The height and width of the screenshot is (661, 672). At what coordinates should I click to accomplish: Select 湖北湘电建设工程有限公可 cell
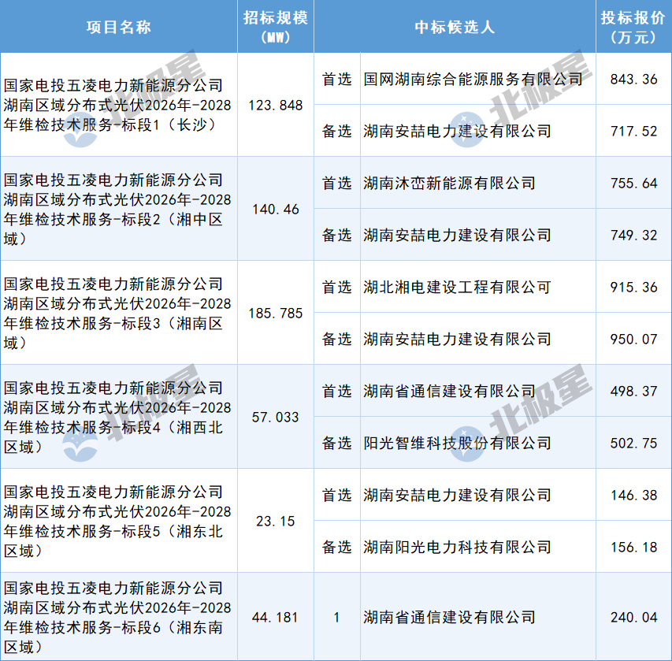tap(478, 287)
